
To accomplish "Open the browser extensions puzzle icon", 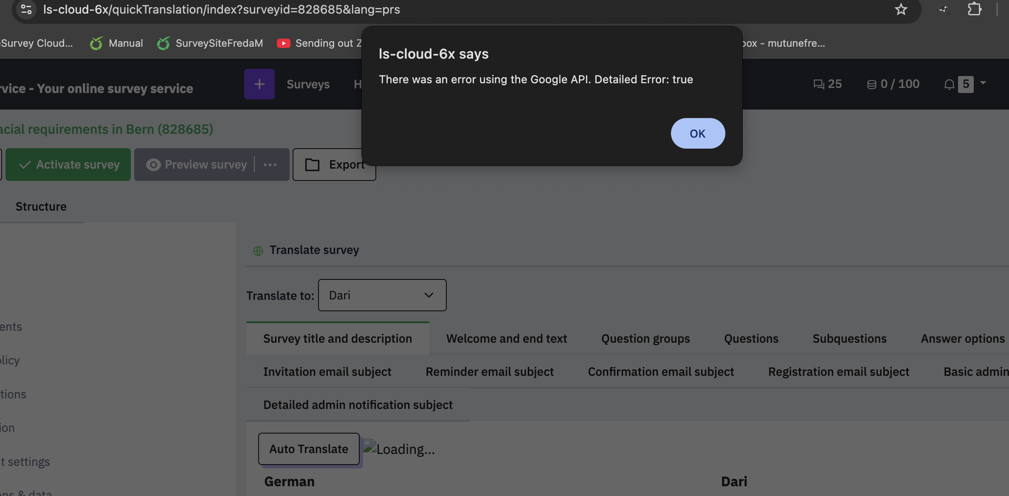I will pos(974,9).
